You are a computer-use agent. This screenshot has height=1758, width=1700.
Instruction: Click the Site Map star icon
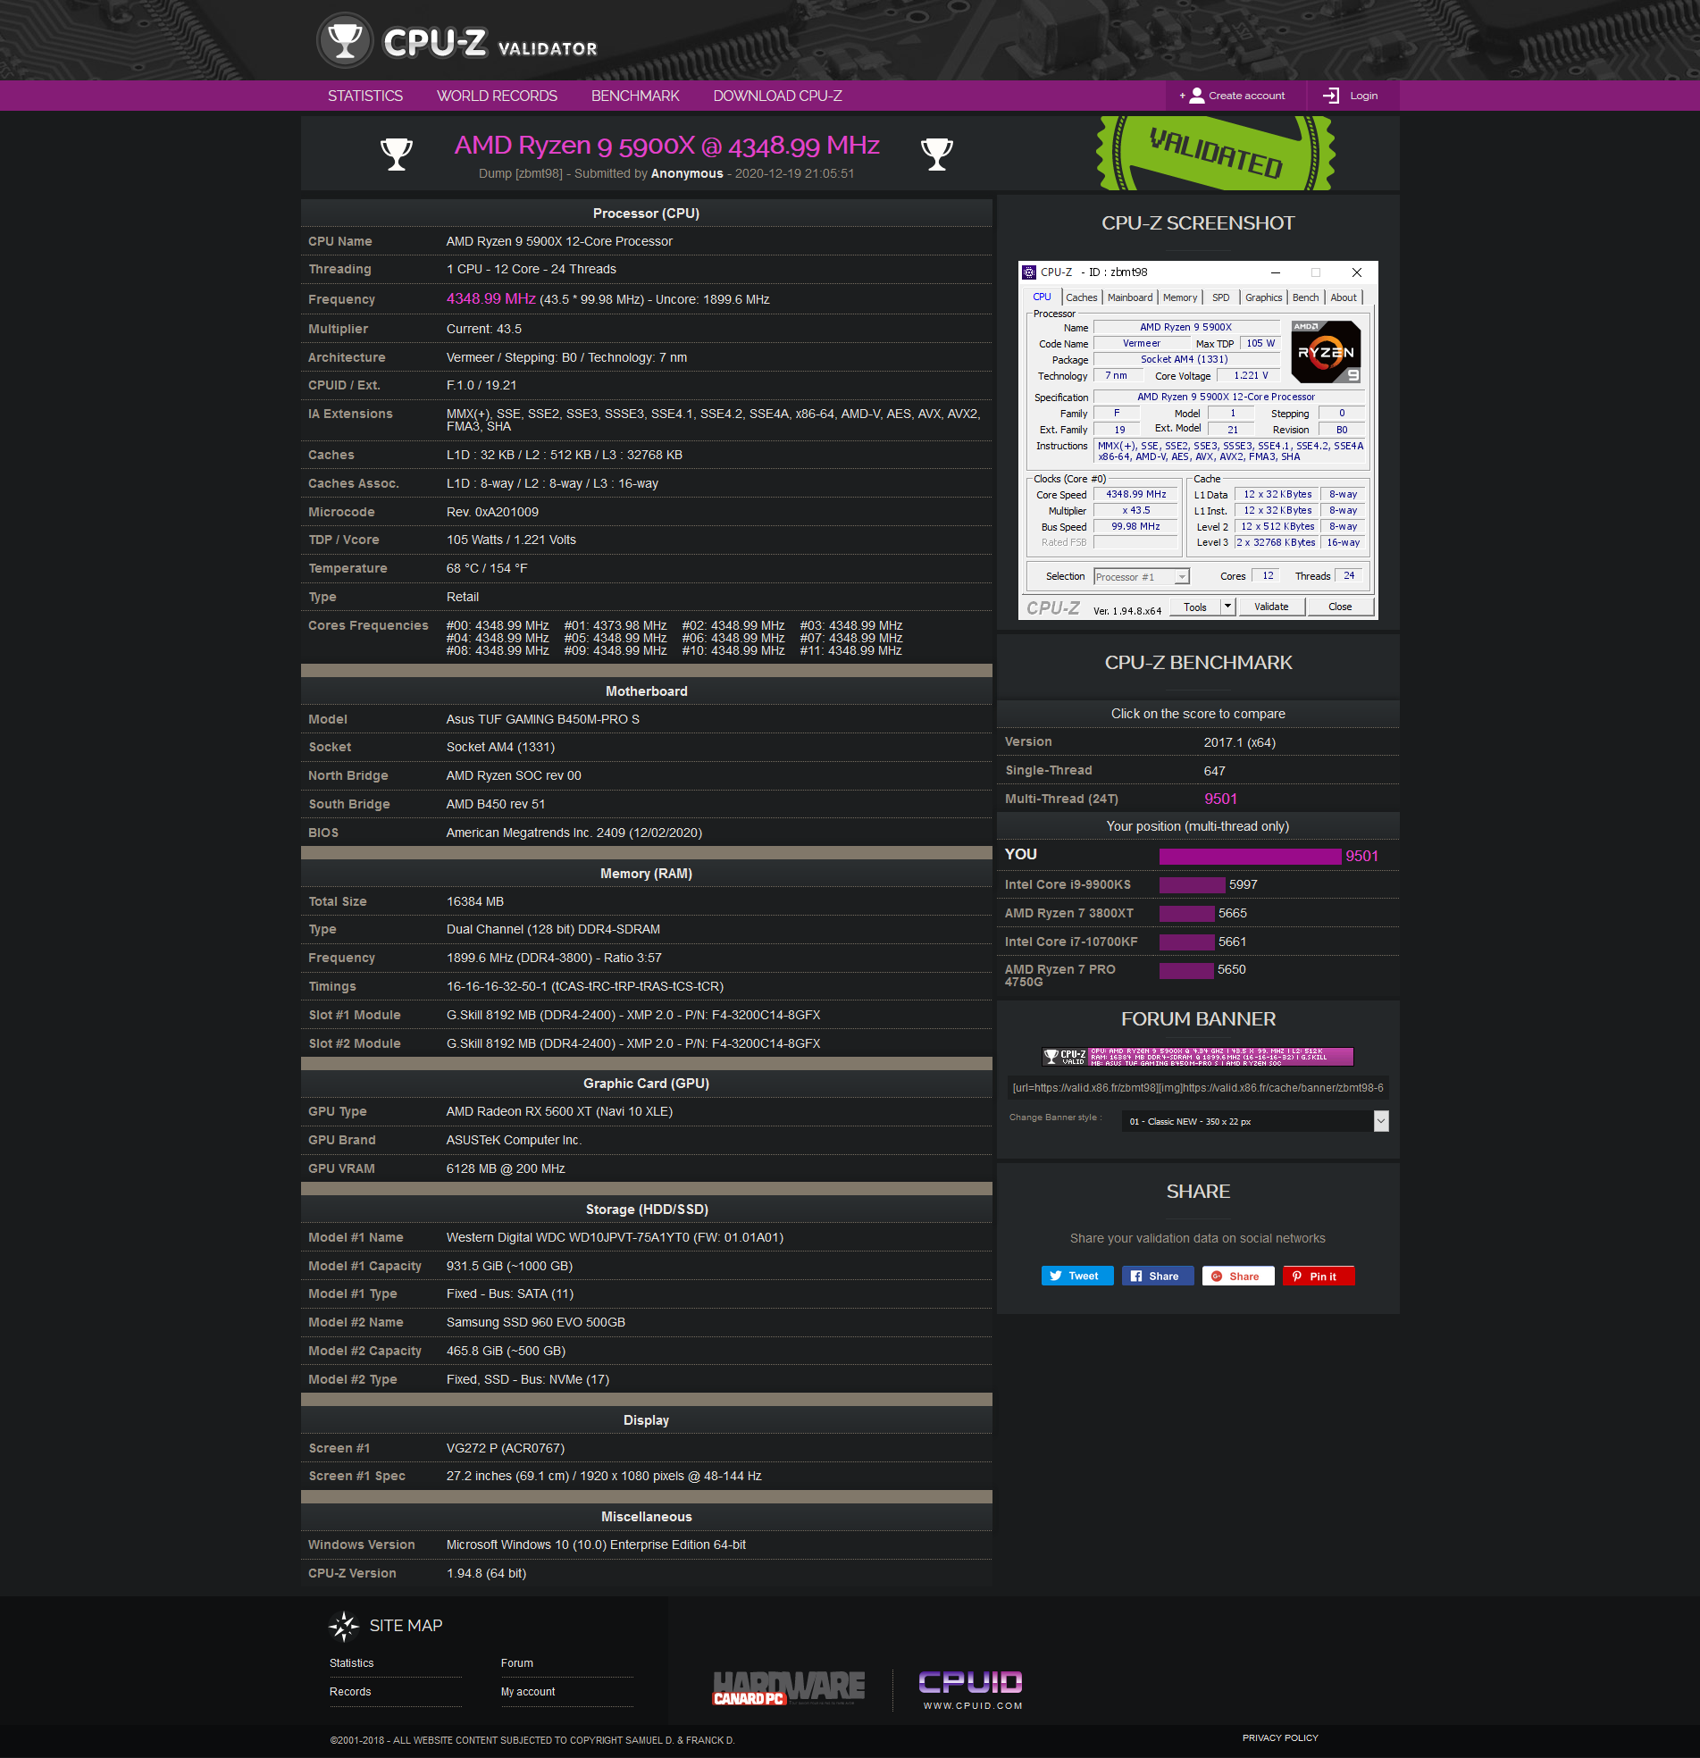point(344,1625)
